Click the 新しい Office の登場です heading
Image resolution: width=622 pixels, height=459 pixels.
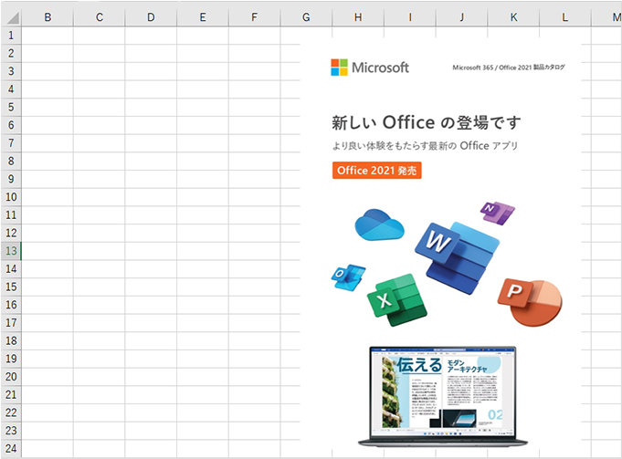click(x=426, y=122)
